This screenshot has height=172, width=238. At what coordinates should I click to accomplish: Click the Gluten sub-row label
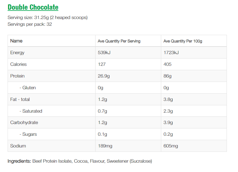click(28, 88)
